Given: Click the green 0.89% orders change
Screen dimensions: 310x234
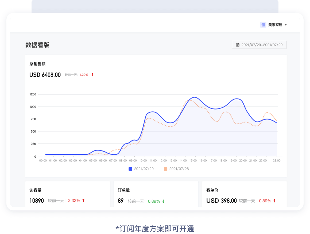Looking at the screenshot, I should pos(154,201).
